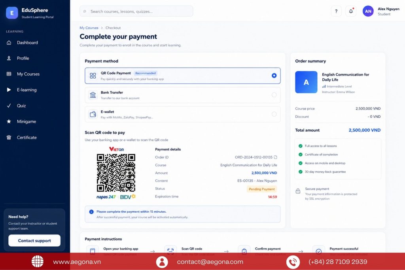Click transfer content ES-00135 - Alex Nguyen
The height and width of the screenshot is (270, 405).
(257, 181)
